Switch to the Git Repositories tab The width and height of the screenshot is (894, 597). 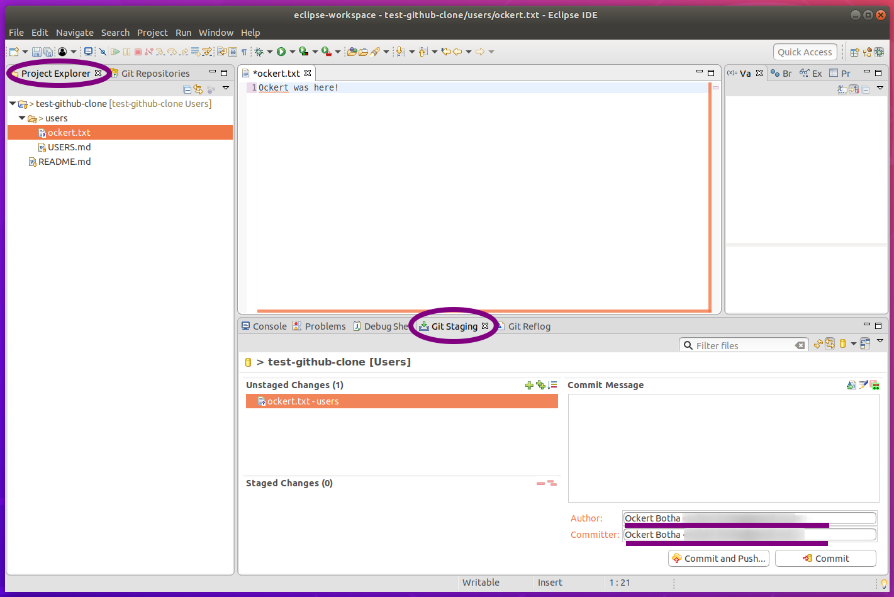(155, 74)
